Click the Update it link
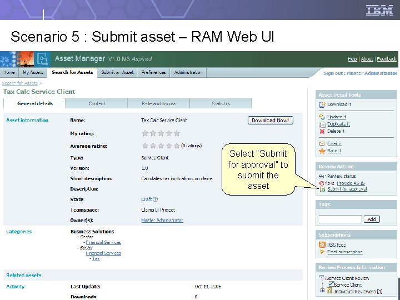The image size is (400, 300). (x=337, y=117)
